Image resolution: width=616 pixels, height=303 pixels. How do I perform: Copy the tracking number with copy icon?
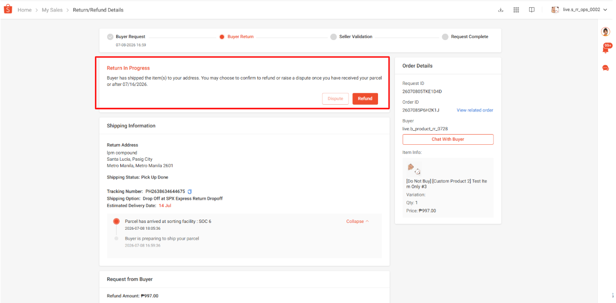coord(190,192)
